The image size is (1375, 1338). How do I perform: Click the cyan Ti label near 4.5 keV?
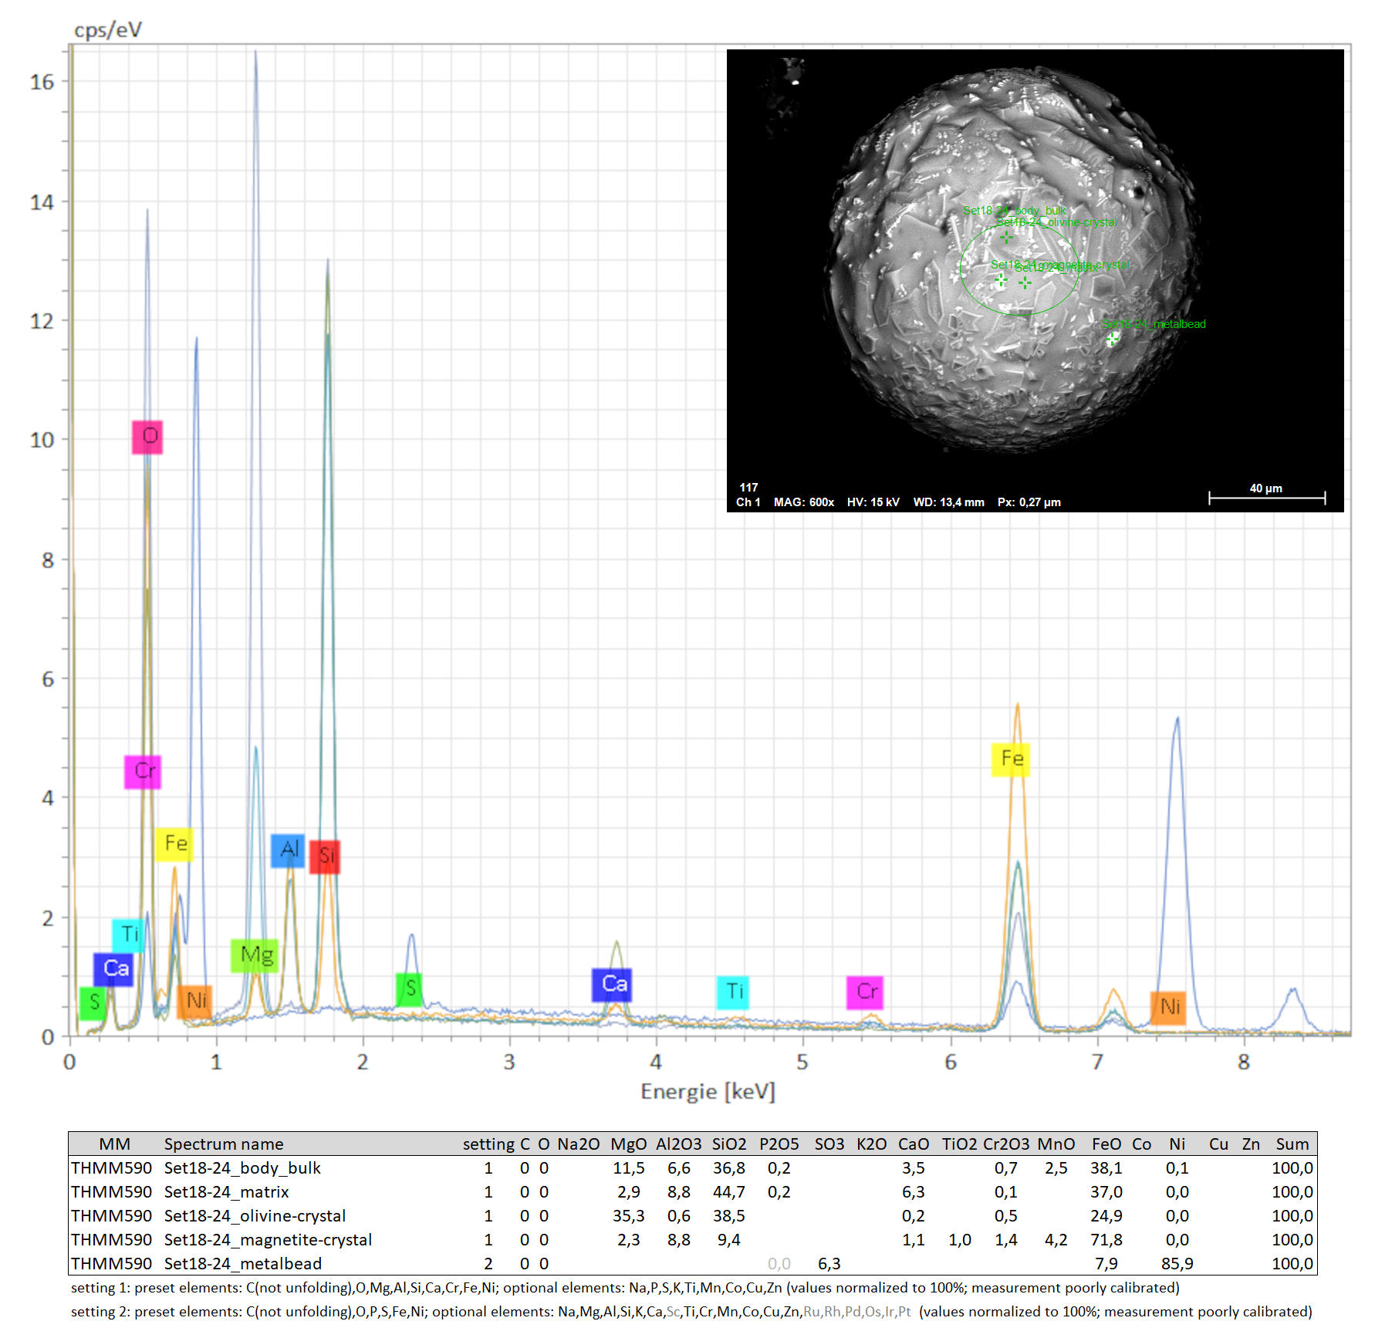(733, 992)
